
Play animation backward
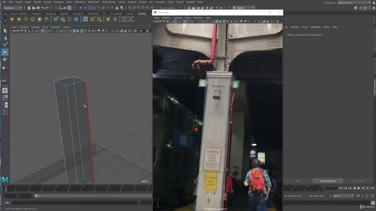pyautogui.click(x=354, y=188)
